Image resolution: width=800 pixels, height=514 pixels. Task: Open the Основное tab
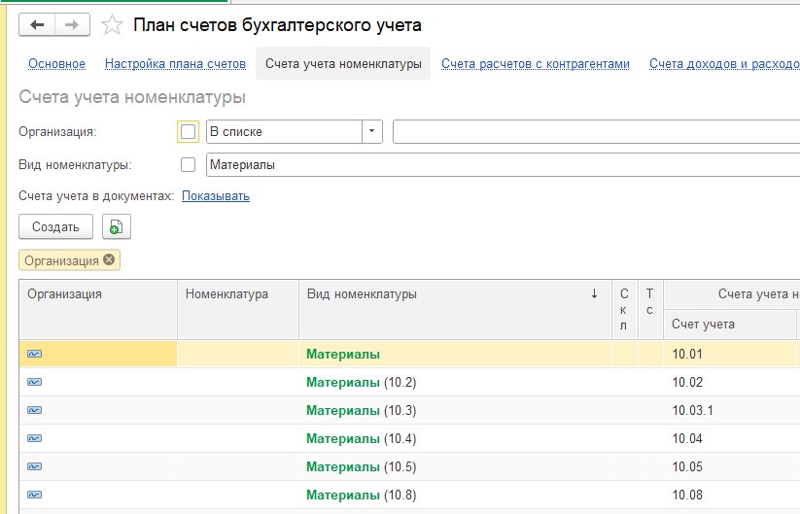click(x=56, y=64)
